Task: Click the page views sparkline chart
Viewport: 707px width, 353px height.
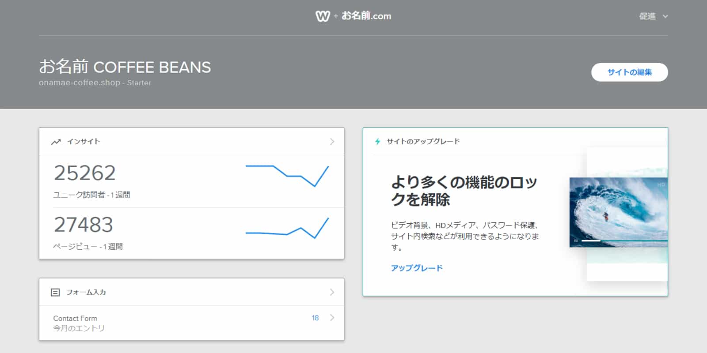Action: point(287,228)
